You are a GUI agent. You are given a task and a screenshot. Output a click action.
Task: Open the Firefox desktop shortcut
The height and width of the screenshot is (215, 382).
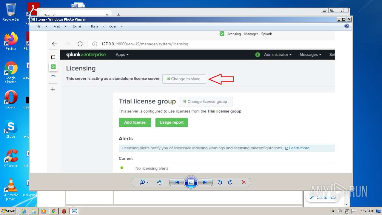(x=11, y=41)
